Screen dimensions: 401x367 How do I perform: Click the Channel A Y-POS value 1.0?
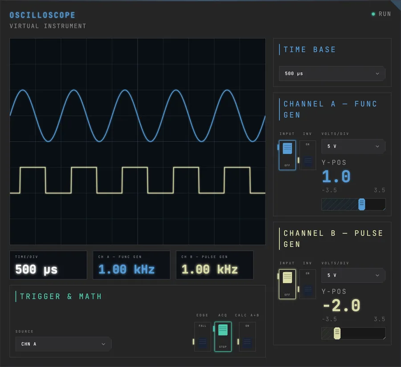click(x=336, y=177)
